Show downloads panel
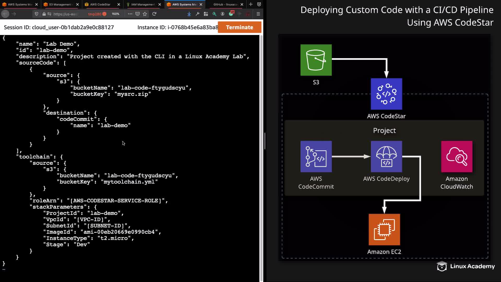The width and height of the screenshot is (501, 282). pyautogui.click(x=189, y=14)
